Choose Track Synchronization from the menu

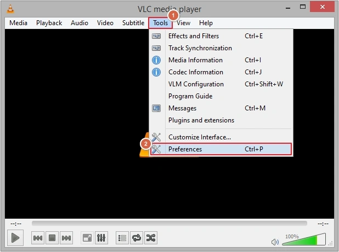pyautogui.click(x=221, y=48)
